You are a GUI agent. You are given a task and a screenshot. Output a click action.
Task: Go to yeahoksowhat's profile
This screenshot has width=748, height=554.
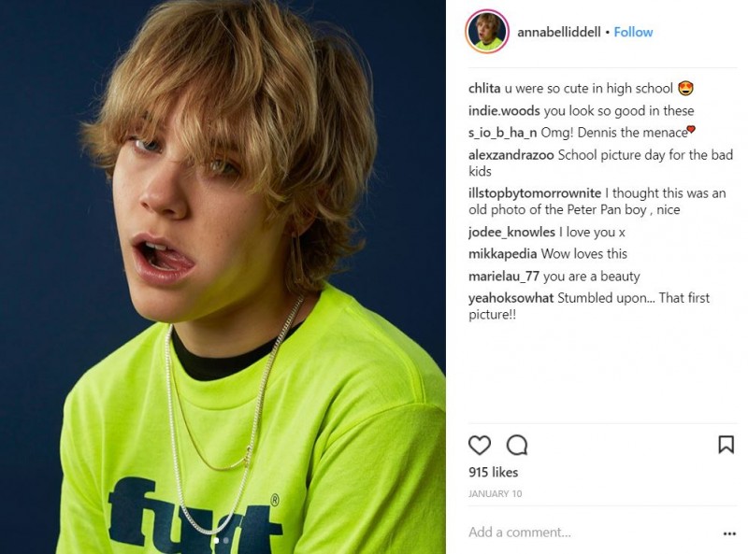[511, 298]
